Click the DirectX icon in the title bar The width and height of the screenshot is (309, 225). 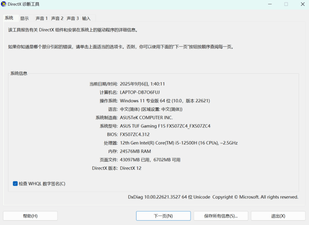pos(3,4)
